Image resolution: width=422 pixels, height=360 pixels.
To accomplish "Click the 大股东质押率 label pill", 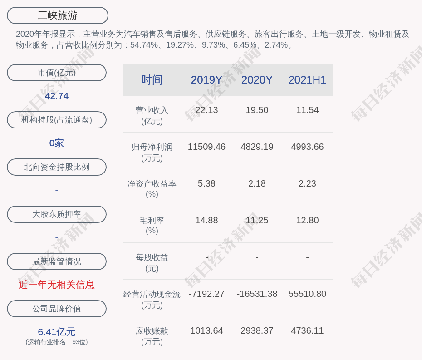I will click(x=57, y=214).
